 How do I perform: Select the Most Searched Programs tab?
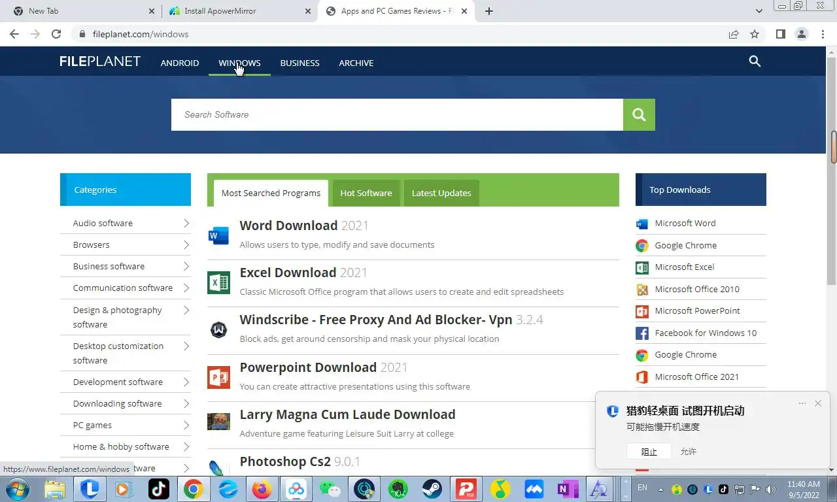click(x=271, y=193)
